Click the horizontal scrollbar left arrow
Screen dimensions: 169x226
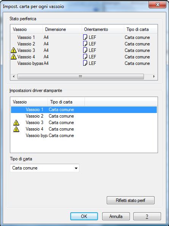click(14, 76)
